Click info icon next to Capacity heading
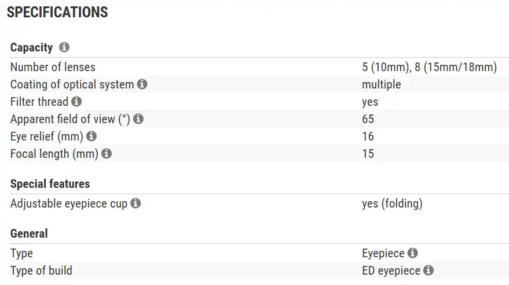Image resolution: width=509 pixels, height=285 pixels. click(x=64, y=47)
